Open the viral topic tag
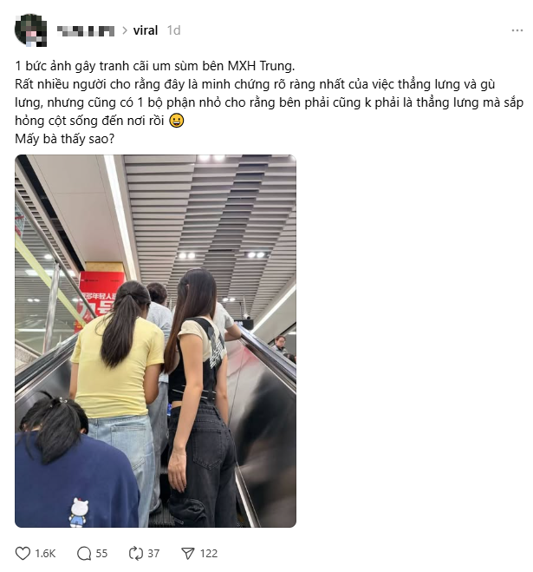Screen dimensions: 533x572 [x=146, y=30]
